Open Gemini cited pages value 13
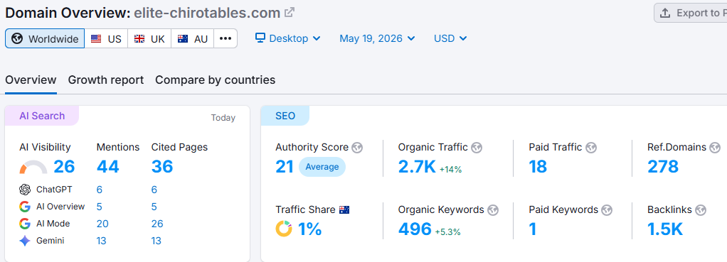 [x=156, y=241]
